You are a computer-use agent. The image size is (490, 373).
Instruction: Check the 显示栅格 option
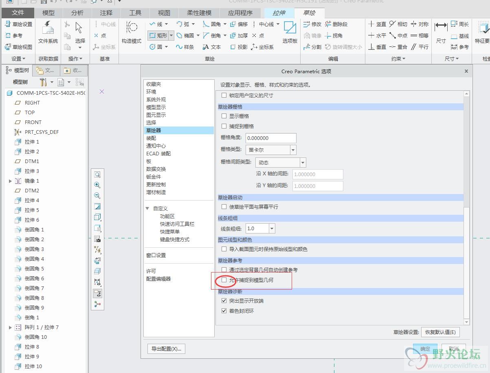[224, 116]
